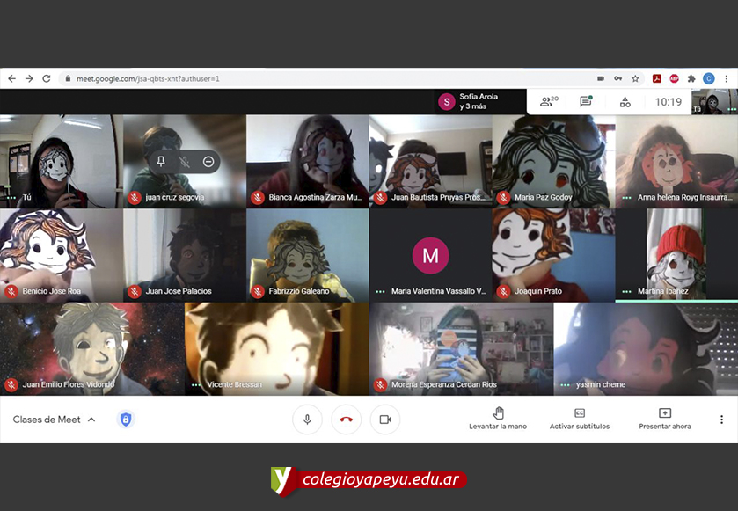738x511 pixels.
Task: Open the participants list showing 20 people
Action: (x=548, y=102)
